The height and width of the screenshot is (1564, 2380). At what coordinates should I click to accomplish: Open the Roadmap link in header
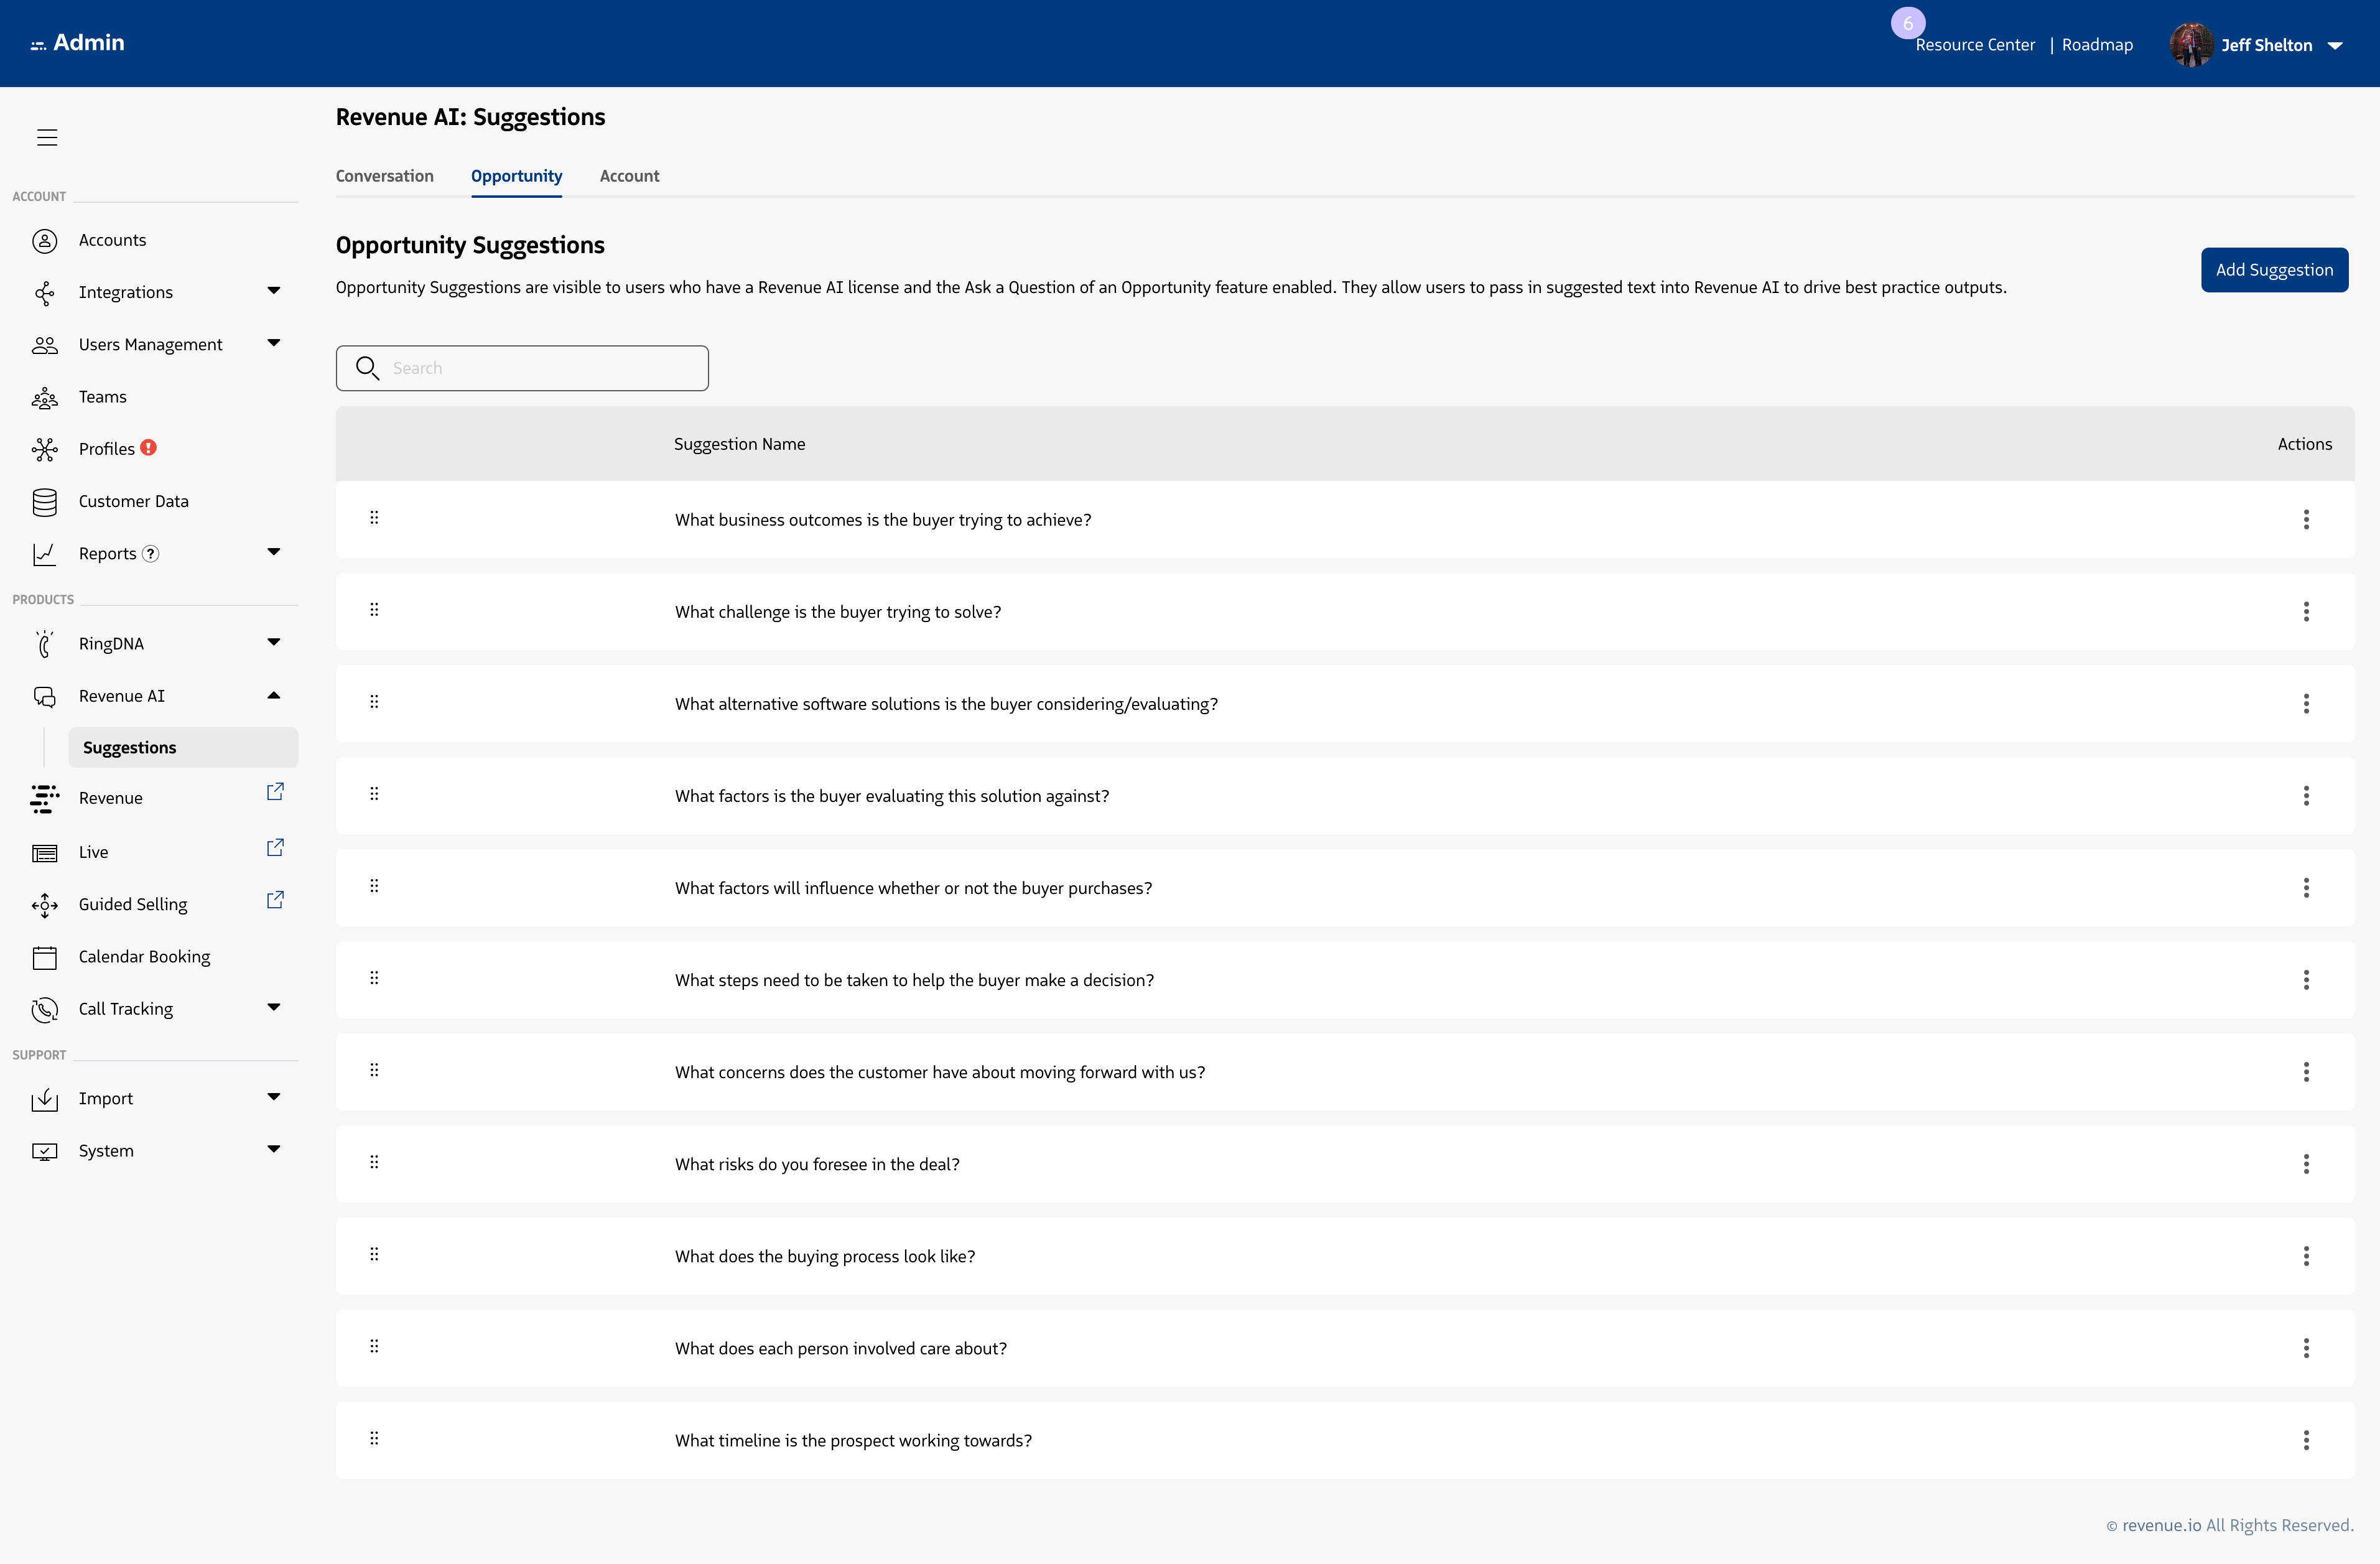pos(2097,45)
